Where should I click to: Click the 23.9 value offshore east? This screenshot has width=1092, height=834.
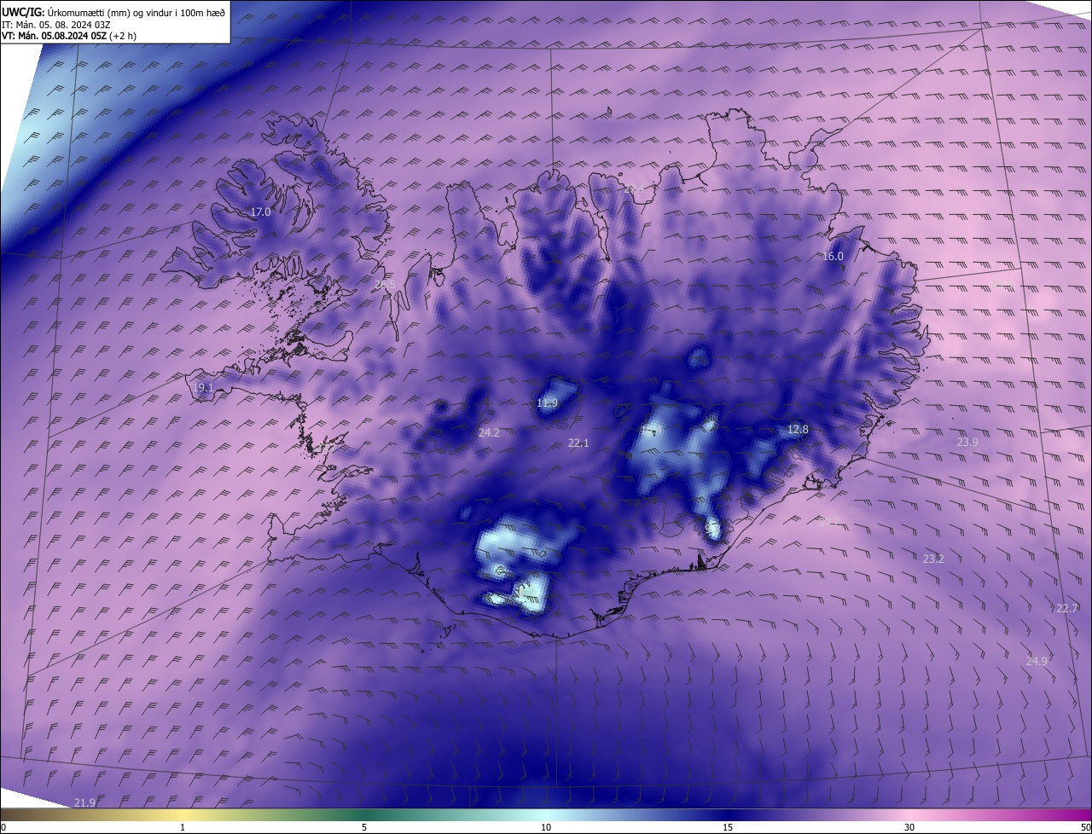click(967, 442)
